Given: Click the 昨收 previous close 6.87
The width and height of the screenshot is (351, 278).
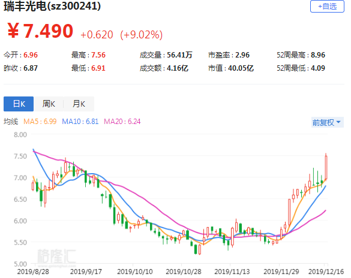Looking at the screenshot, I should [31, 68].
